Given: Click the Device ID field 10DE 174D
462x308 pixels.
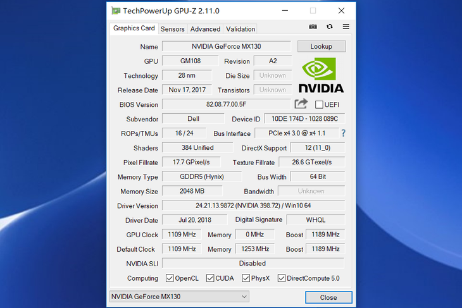Looking at the screenshot, I should coord(304,119).
